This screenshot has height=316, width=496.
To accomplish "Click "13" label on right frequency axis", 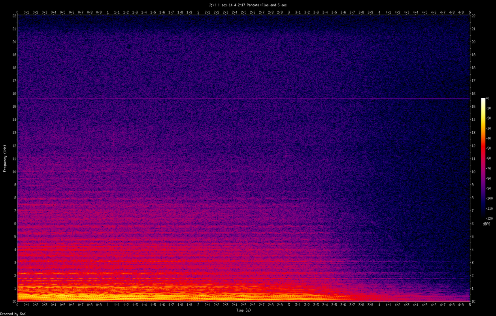I will pyautogui.click(x=474, y=133).
